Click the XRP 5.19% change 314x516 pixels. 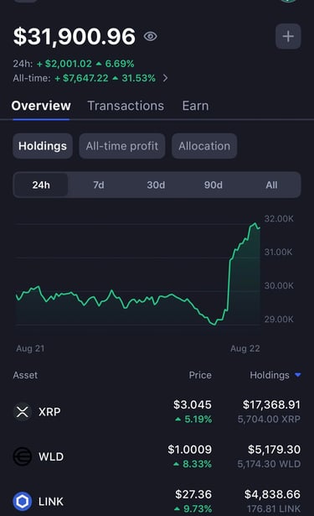click(193, 420)
